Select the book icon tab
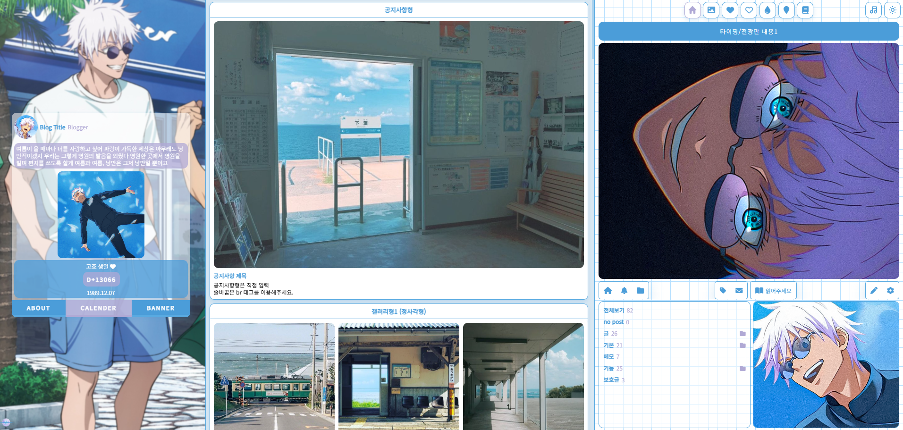The height and width of the screenshot is (430, 903). click(x=805, y=10)
